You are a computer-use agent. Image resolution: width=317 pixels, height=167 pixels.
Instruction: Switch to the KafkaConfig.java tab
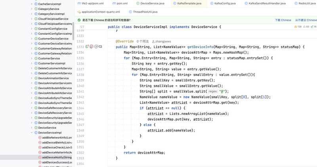coord(224,3)
